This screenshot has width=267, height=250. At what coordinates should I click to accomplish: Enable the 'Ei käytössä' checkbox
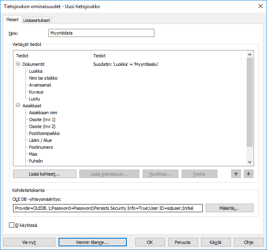click(x=11, y=225)
